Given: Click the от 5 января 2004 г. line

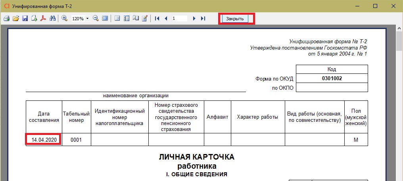Looking at the screenshot, I should (x=338, y=54).
